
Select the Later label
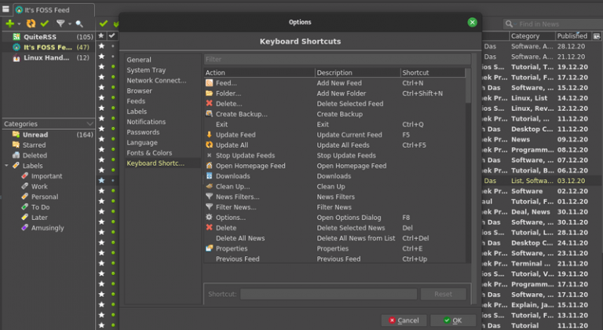39,218
